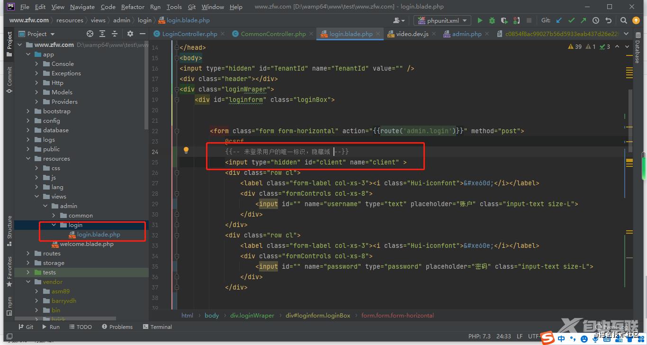Collapse all nodes in Project panel
This screenshot has height=345, width=647.
[115, 34]
